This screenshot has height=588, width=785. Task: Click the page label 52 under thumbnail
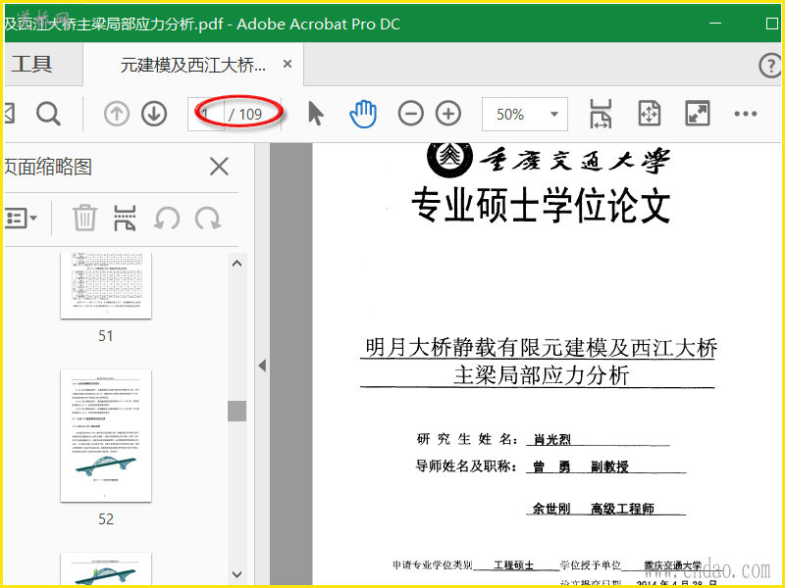pos(106,519)
